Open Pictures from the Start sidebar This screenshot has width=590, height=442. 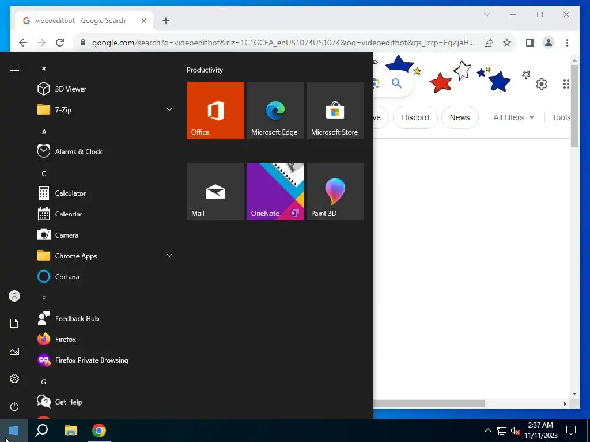coord(14,351)
